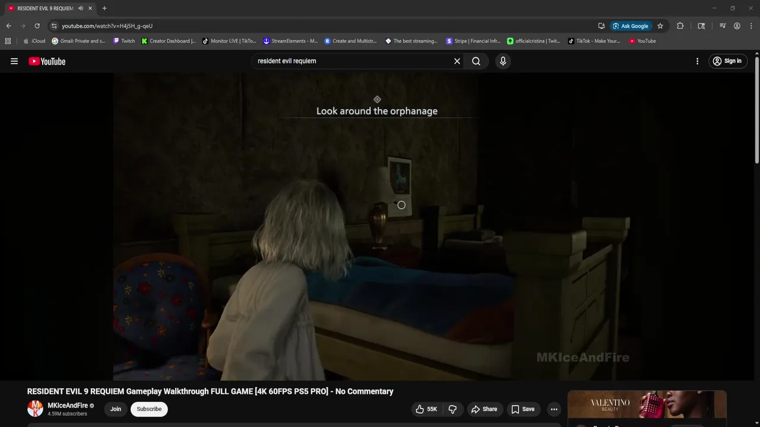Reload the current page

click(x=37, y=26)
